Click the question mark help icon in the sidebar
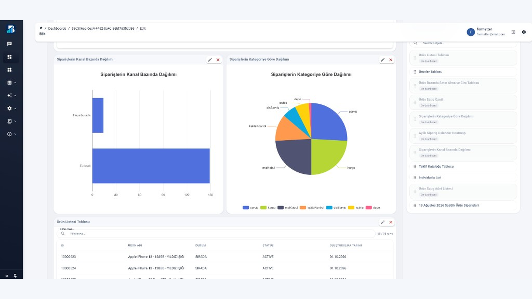The height and width of the screenshot is (299, 532). click(x=9, y=134)
